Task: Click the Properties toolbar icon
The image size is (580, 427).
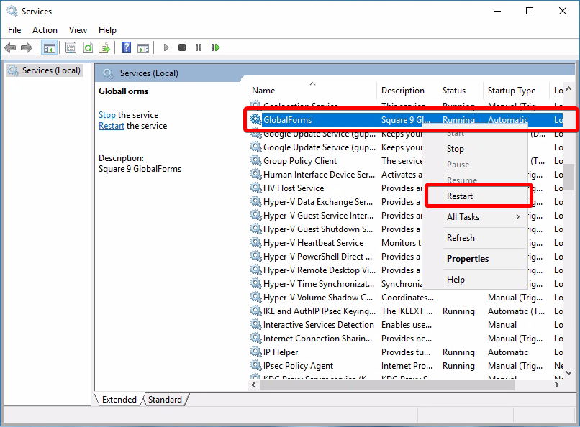Action: [x=71, y=47]
